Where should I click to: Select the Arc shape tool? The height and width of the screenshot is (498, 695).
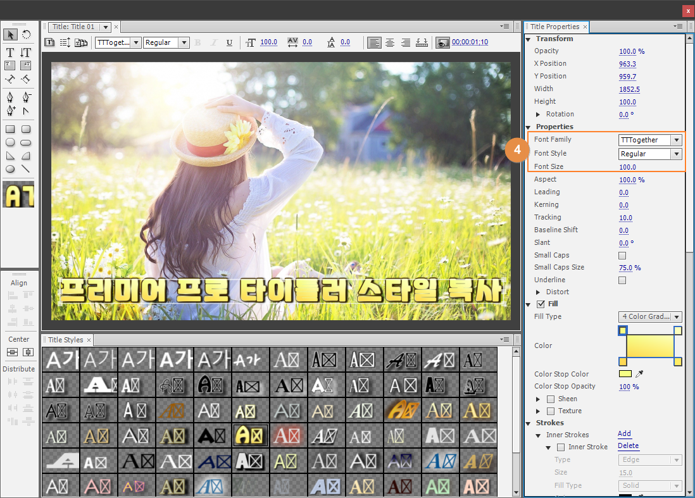click(26, 156)
